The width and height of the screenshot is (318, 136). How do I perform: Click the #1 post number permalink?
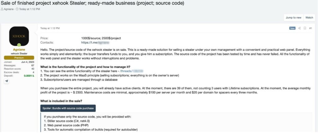[311, 28]
